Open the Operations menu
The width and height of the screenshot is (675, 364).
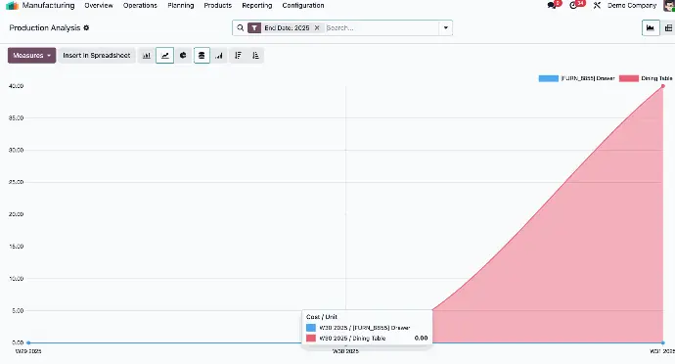coord(140,6)
